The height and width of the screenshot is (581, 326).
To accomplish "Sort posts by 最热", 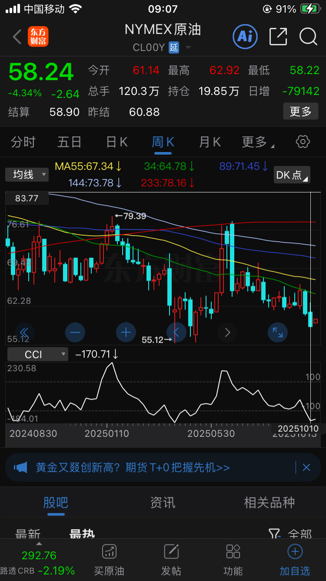I will tap(82, 534).
